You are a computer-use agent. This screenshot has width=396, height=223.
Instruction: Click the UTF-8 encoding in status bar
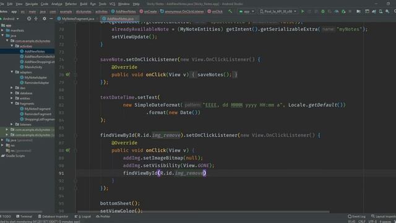372,222
